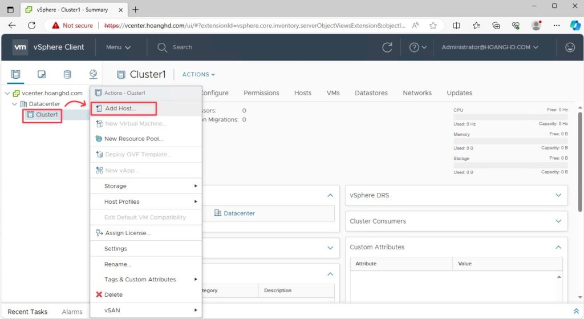Switch to the Permissions tab
The width and height of the screenshot is (584, 319).
[x=261, y=93]
